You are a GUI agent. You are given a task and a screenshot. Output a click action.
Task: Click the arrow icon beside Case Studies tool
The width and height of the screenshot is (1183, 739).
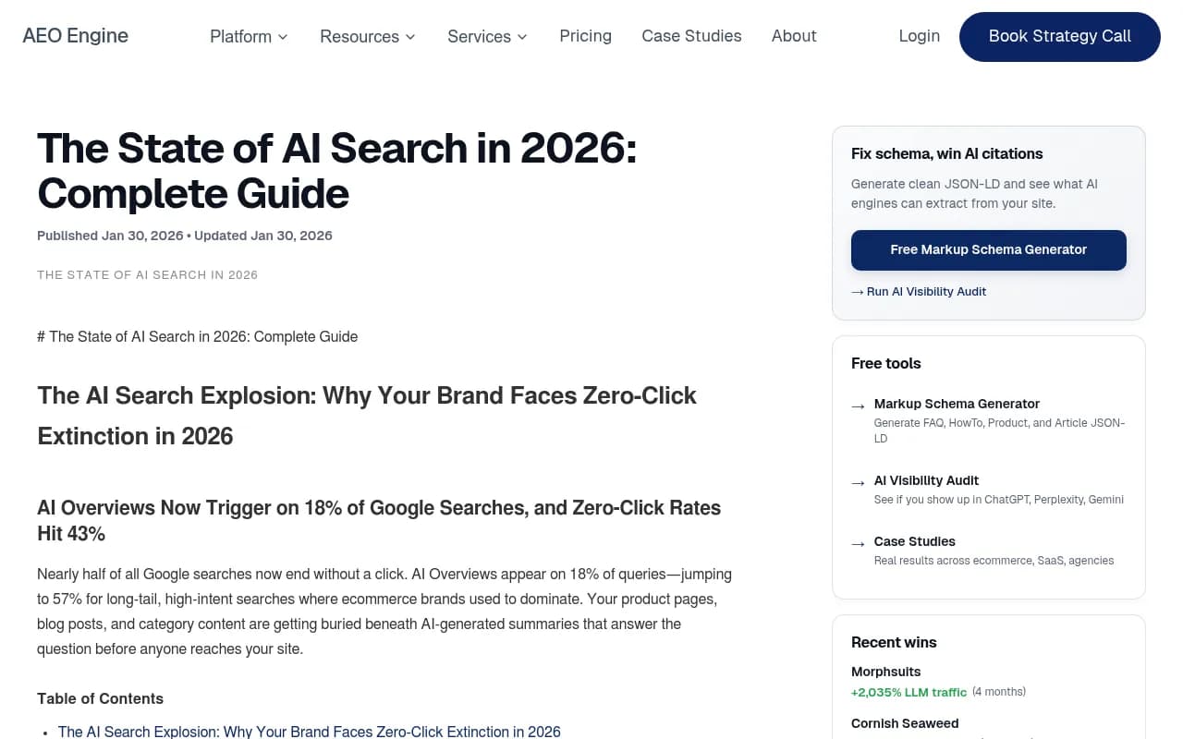(859, 542)
